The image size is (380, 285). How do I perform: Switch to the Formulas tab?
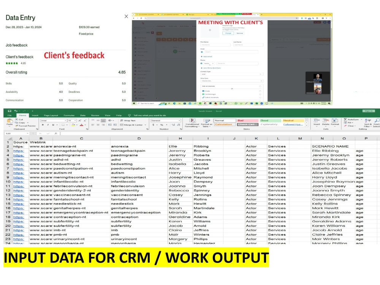(x=69, y=116)
